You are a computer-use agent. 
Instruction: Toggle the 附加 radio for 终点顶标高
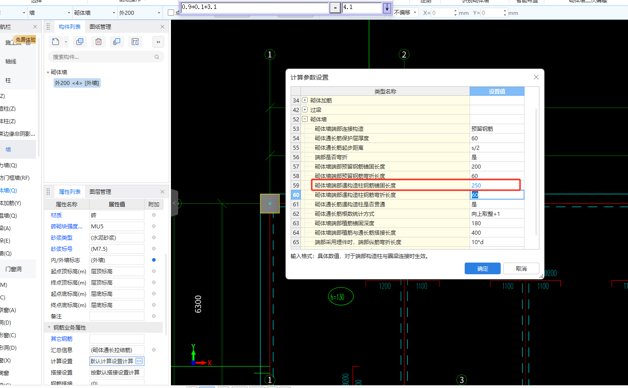[154, 282]
